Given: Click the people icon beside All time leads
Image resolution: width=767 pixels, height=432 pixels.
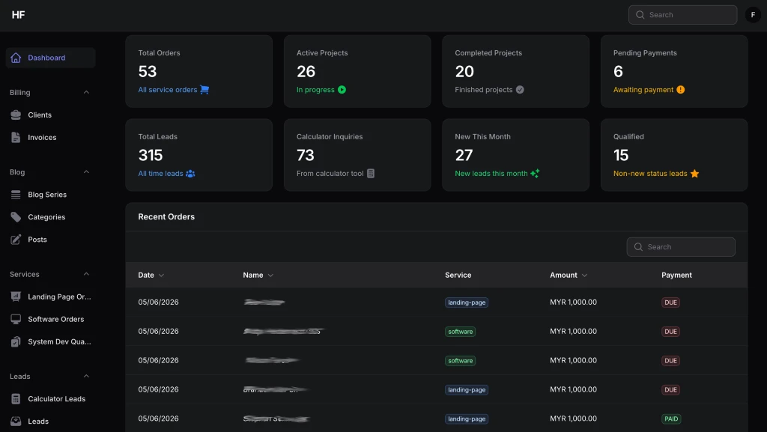Looking at the screenshot, I should [x=190, y=174].
